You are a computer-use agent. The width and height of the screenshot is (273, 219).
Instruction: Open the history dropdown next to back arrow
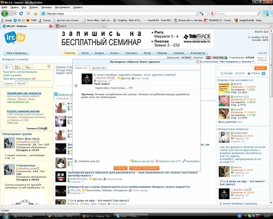click(x=15, y=14)
